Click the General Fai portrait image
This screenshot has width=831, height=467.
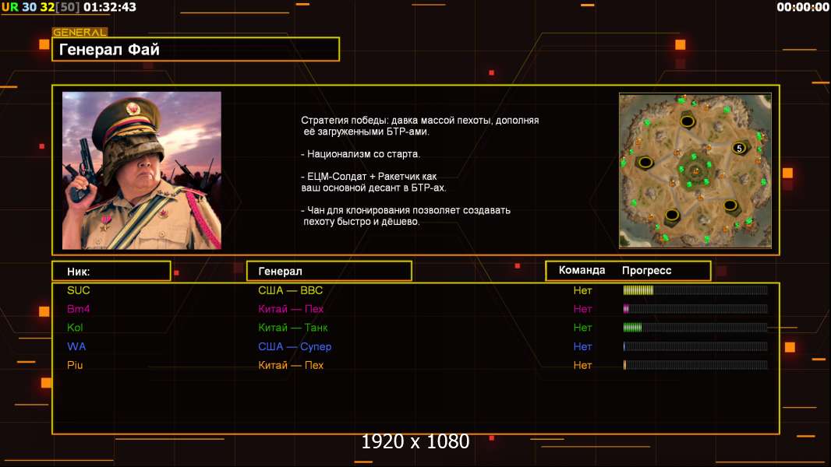coord(142,170)
